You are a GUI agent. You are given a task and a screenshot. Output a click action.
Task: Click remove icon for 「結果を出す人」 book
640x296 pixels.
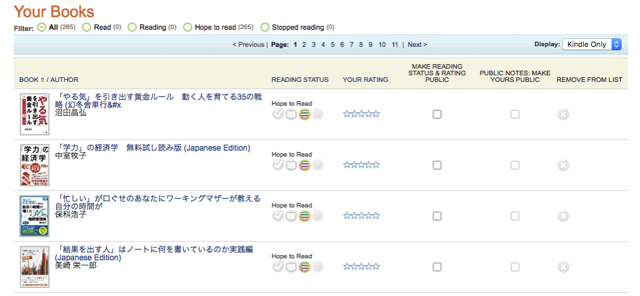point(563,267)
